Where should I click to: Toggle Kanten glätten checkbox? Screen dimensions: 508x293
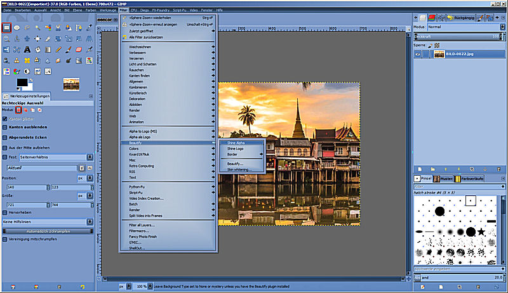(5, 119)
